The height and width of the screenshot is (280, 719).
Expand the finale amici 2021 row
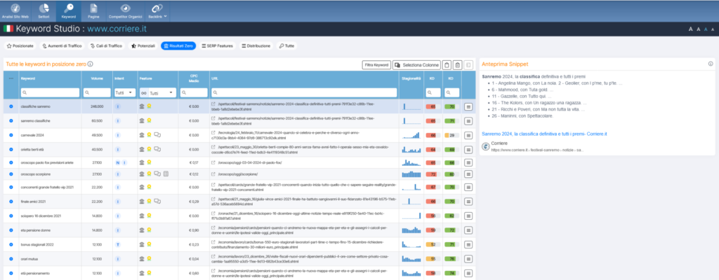[x=11, y=202]
